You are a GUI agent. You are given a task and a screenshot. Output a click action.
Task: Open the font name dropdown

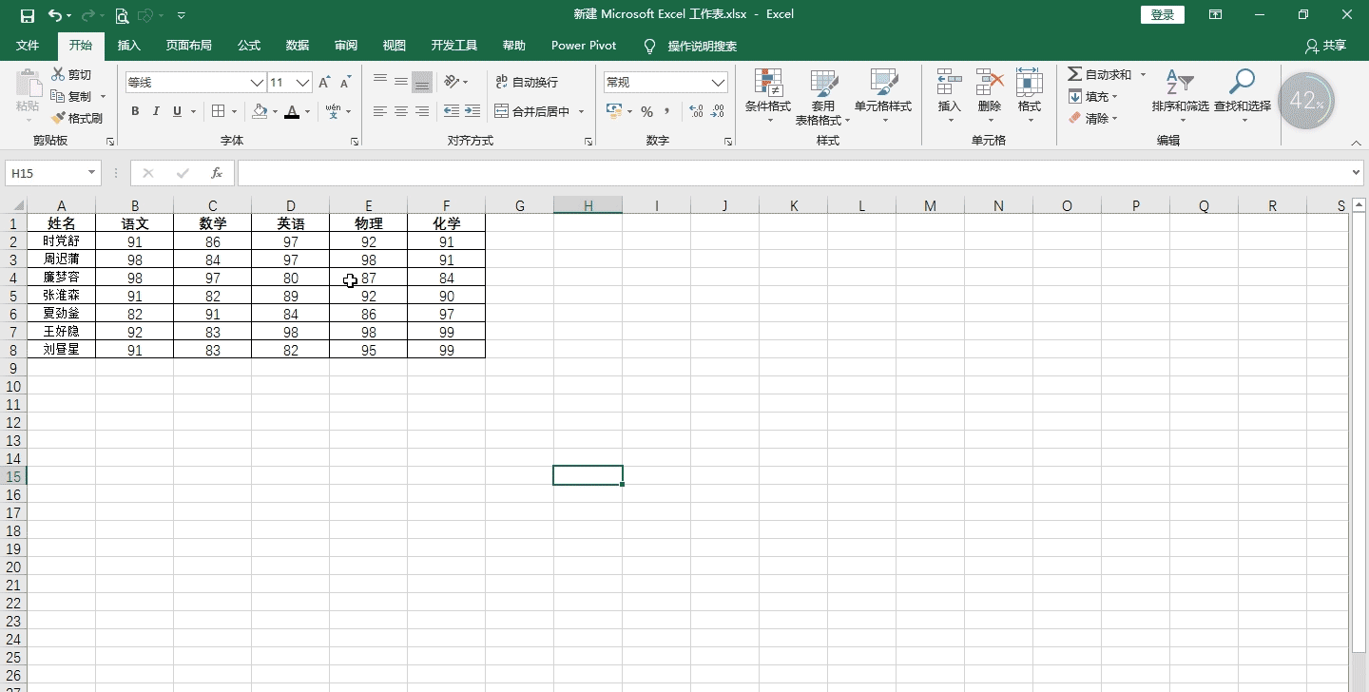pyautogui.click(x=257, y=83)
